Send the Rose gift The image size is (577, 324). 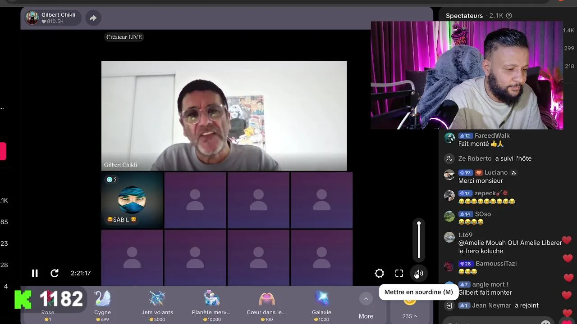48,306
